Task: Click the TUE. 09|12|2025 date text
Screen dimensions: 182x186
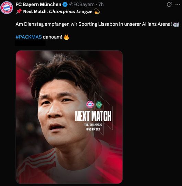Action: click(93, 125)
